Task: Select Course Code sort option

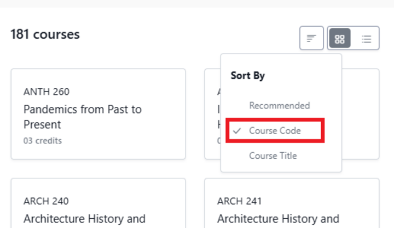Action: click(x=275, y=131)
